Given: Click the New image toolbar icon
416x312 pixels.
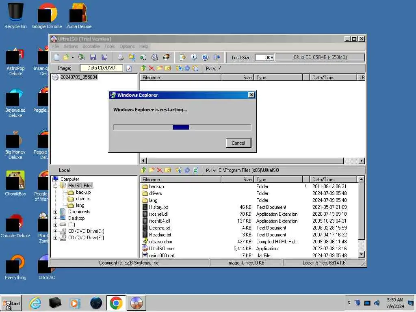Looking at the screenshot, I should pyautogui.click(x=57, y=57).
